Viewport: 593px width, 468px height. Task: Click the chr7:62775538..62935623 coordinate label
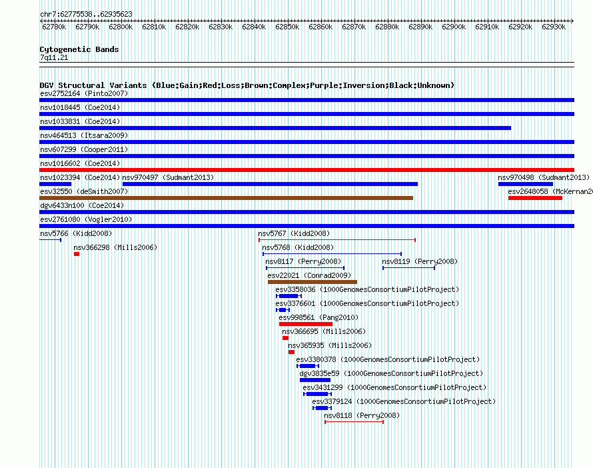pos(86,15)
